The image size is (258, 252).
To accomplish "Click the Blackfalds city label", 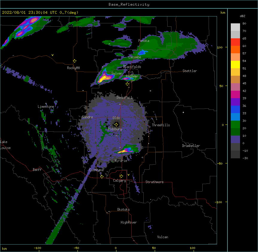I will (132, 67).
